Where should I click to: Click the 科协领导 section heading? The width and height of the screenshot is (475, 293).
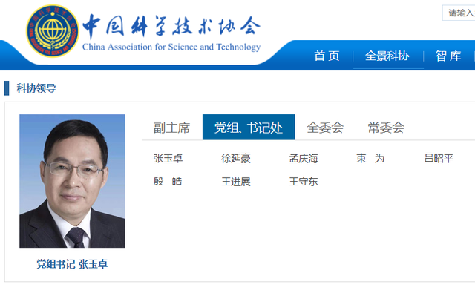click(36, 88)
